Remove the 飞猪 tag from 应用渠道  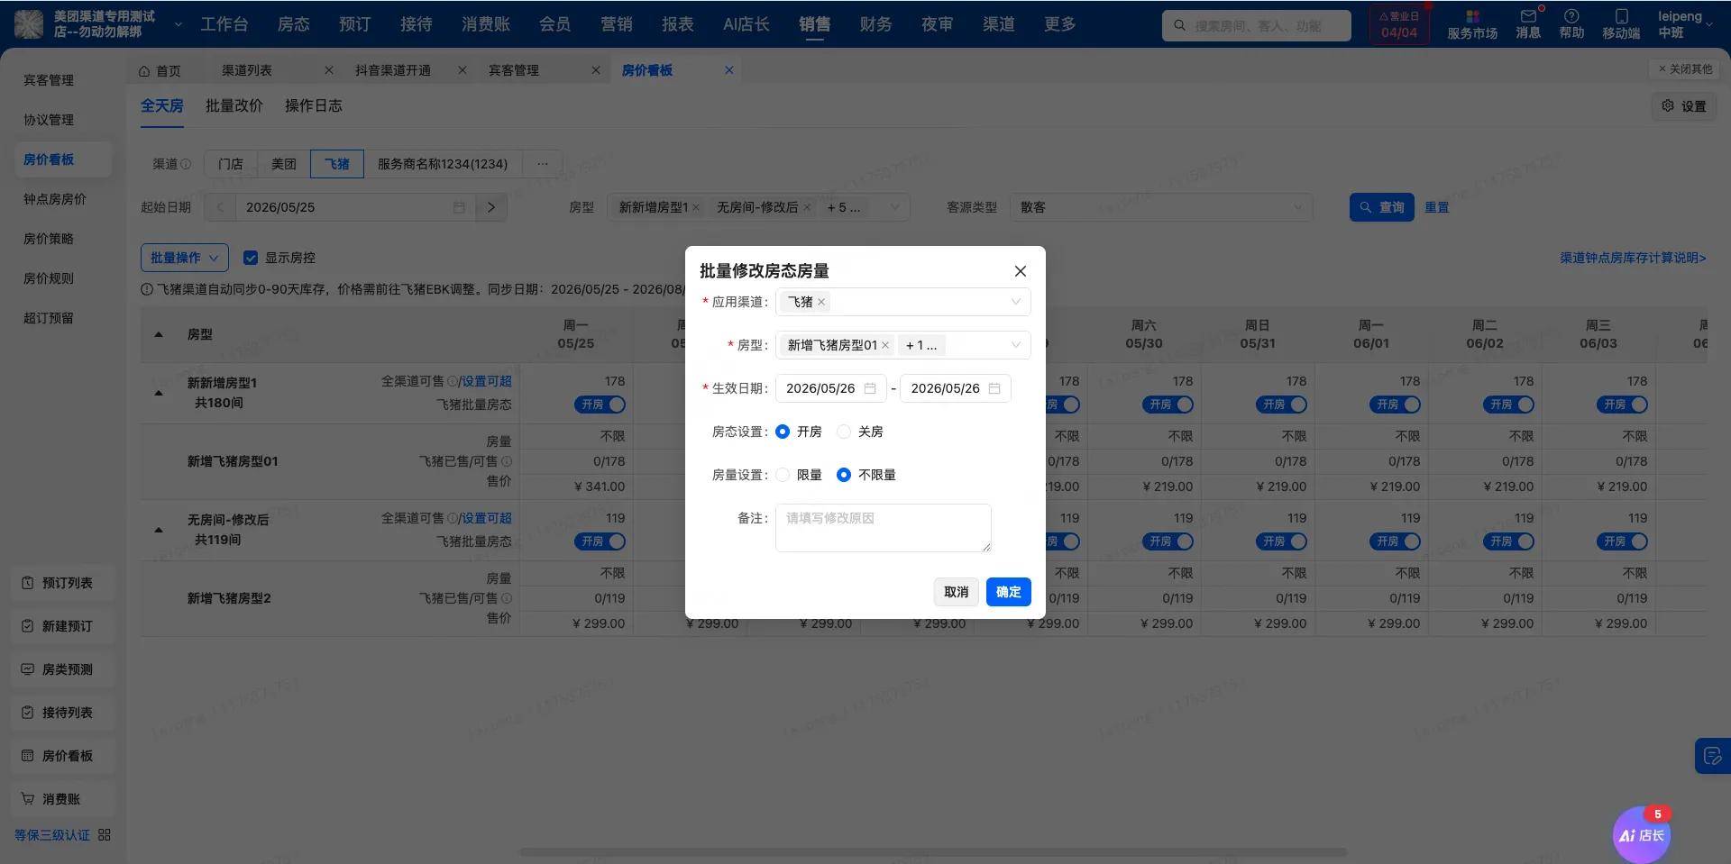tap(821, 303)
